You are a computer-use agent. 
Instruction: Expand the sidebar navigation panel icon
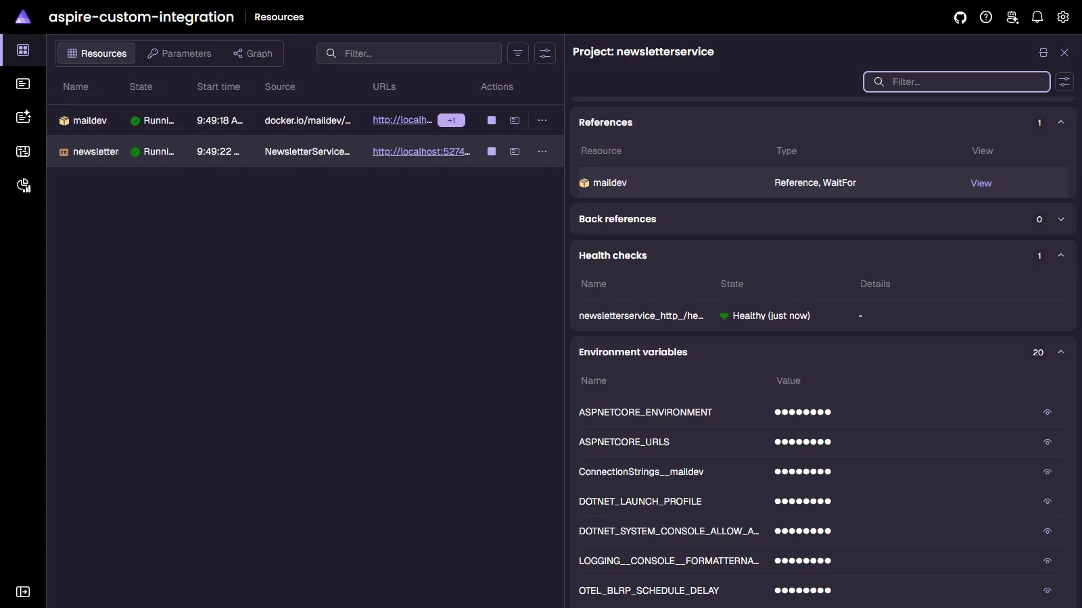(x=23, y=592)
